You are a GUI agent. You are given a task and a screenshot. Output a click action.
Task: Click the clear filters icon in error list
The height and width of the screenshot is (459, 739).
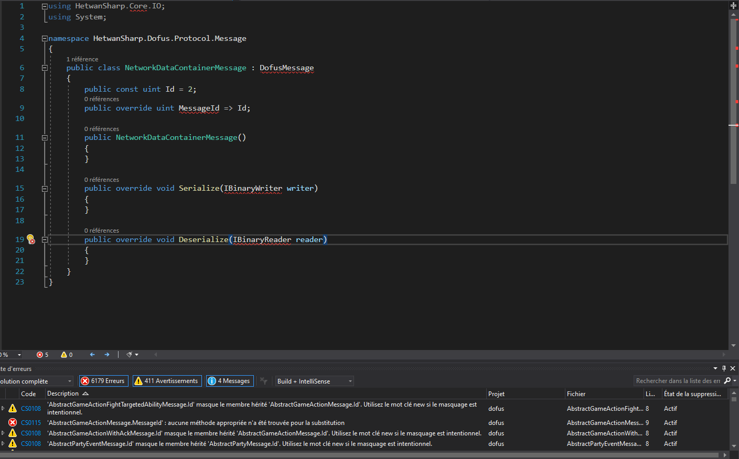[x=264, y=381]
